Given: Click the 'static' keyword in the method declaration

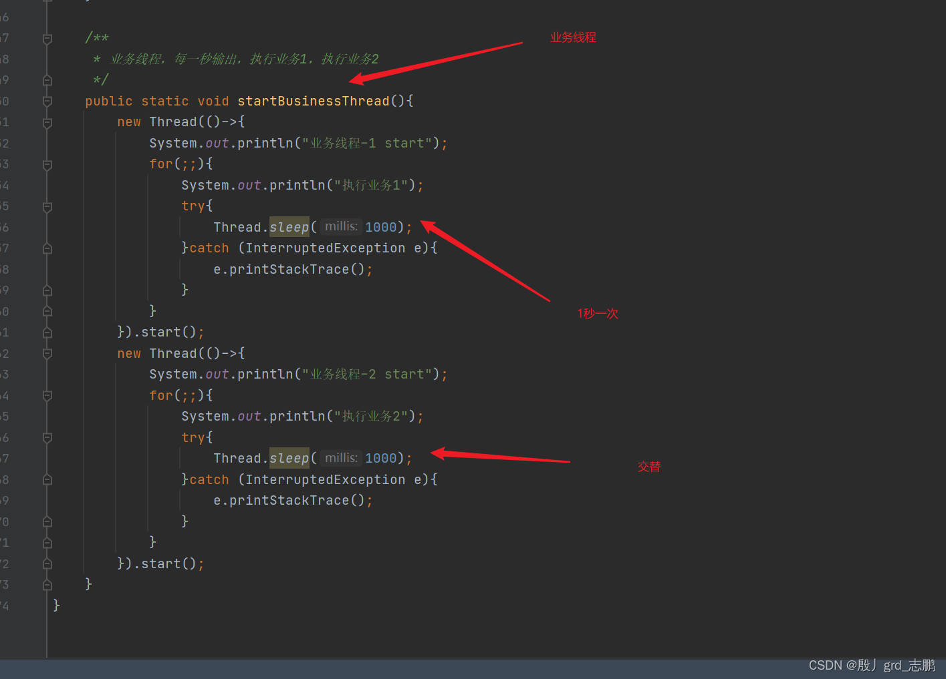Looking at the screenshot, I should (165, 101).
